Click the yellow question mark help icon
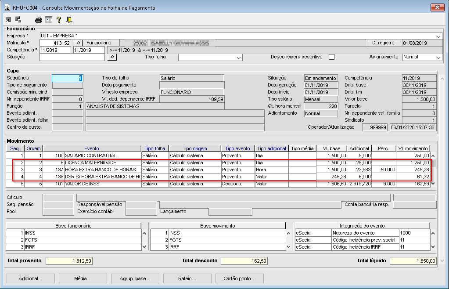Viewport: 449px width, 289px height. [58, 19]
